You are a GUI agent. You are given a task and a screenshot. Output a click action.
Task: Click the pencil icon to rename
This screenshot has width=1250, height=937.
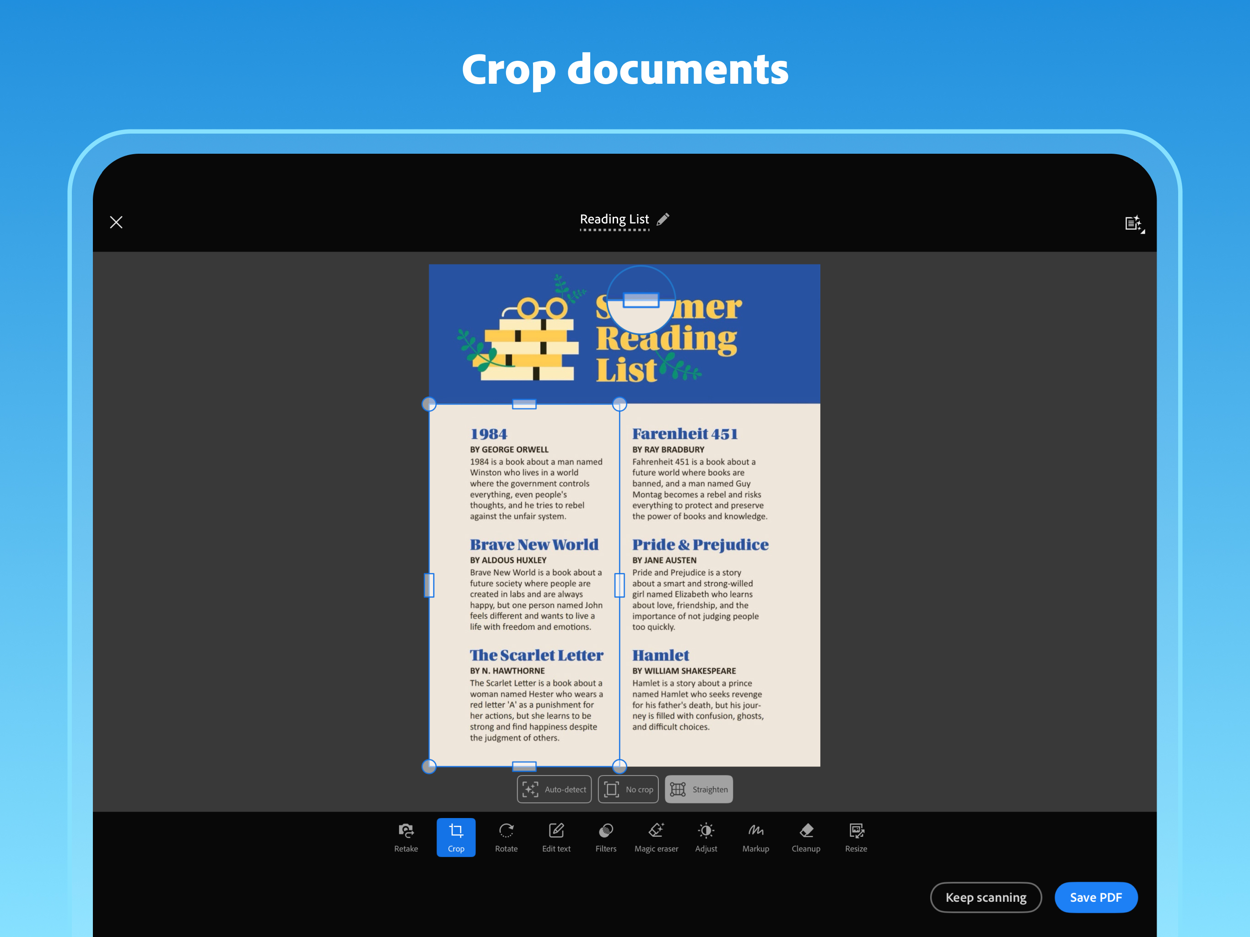tap(663, 219)
